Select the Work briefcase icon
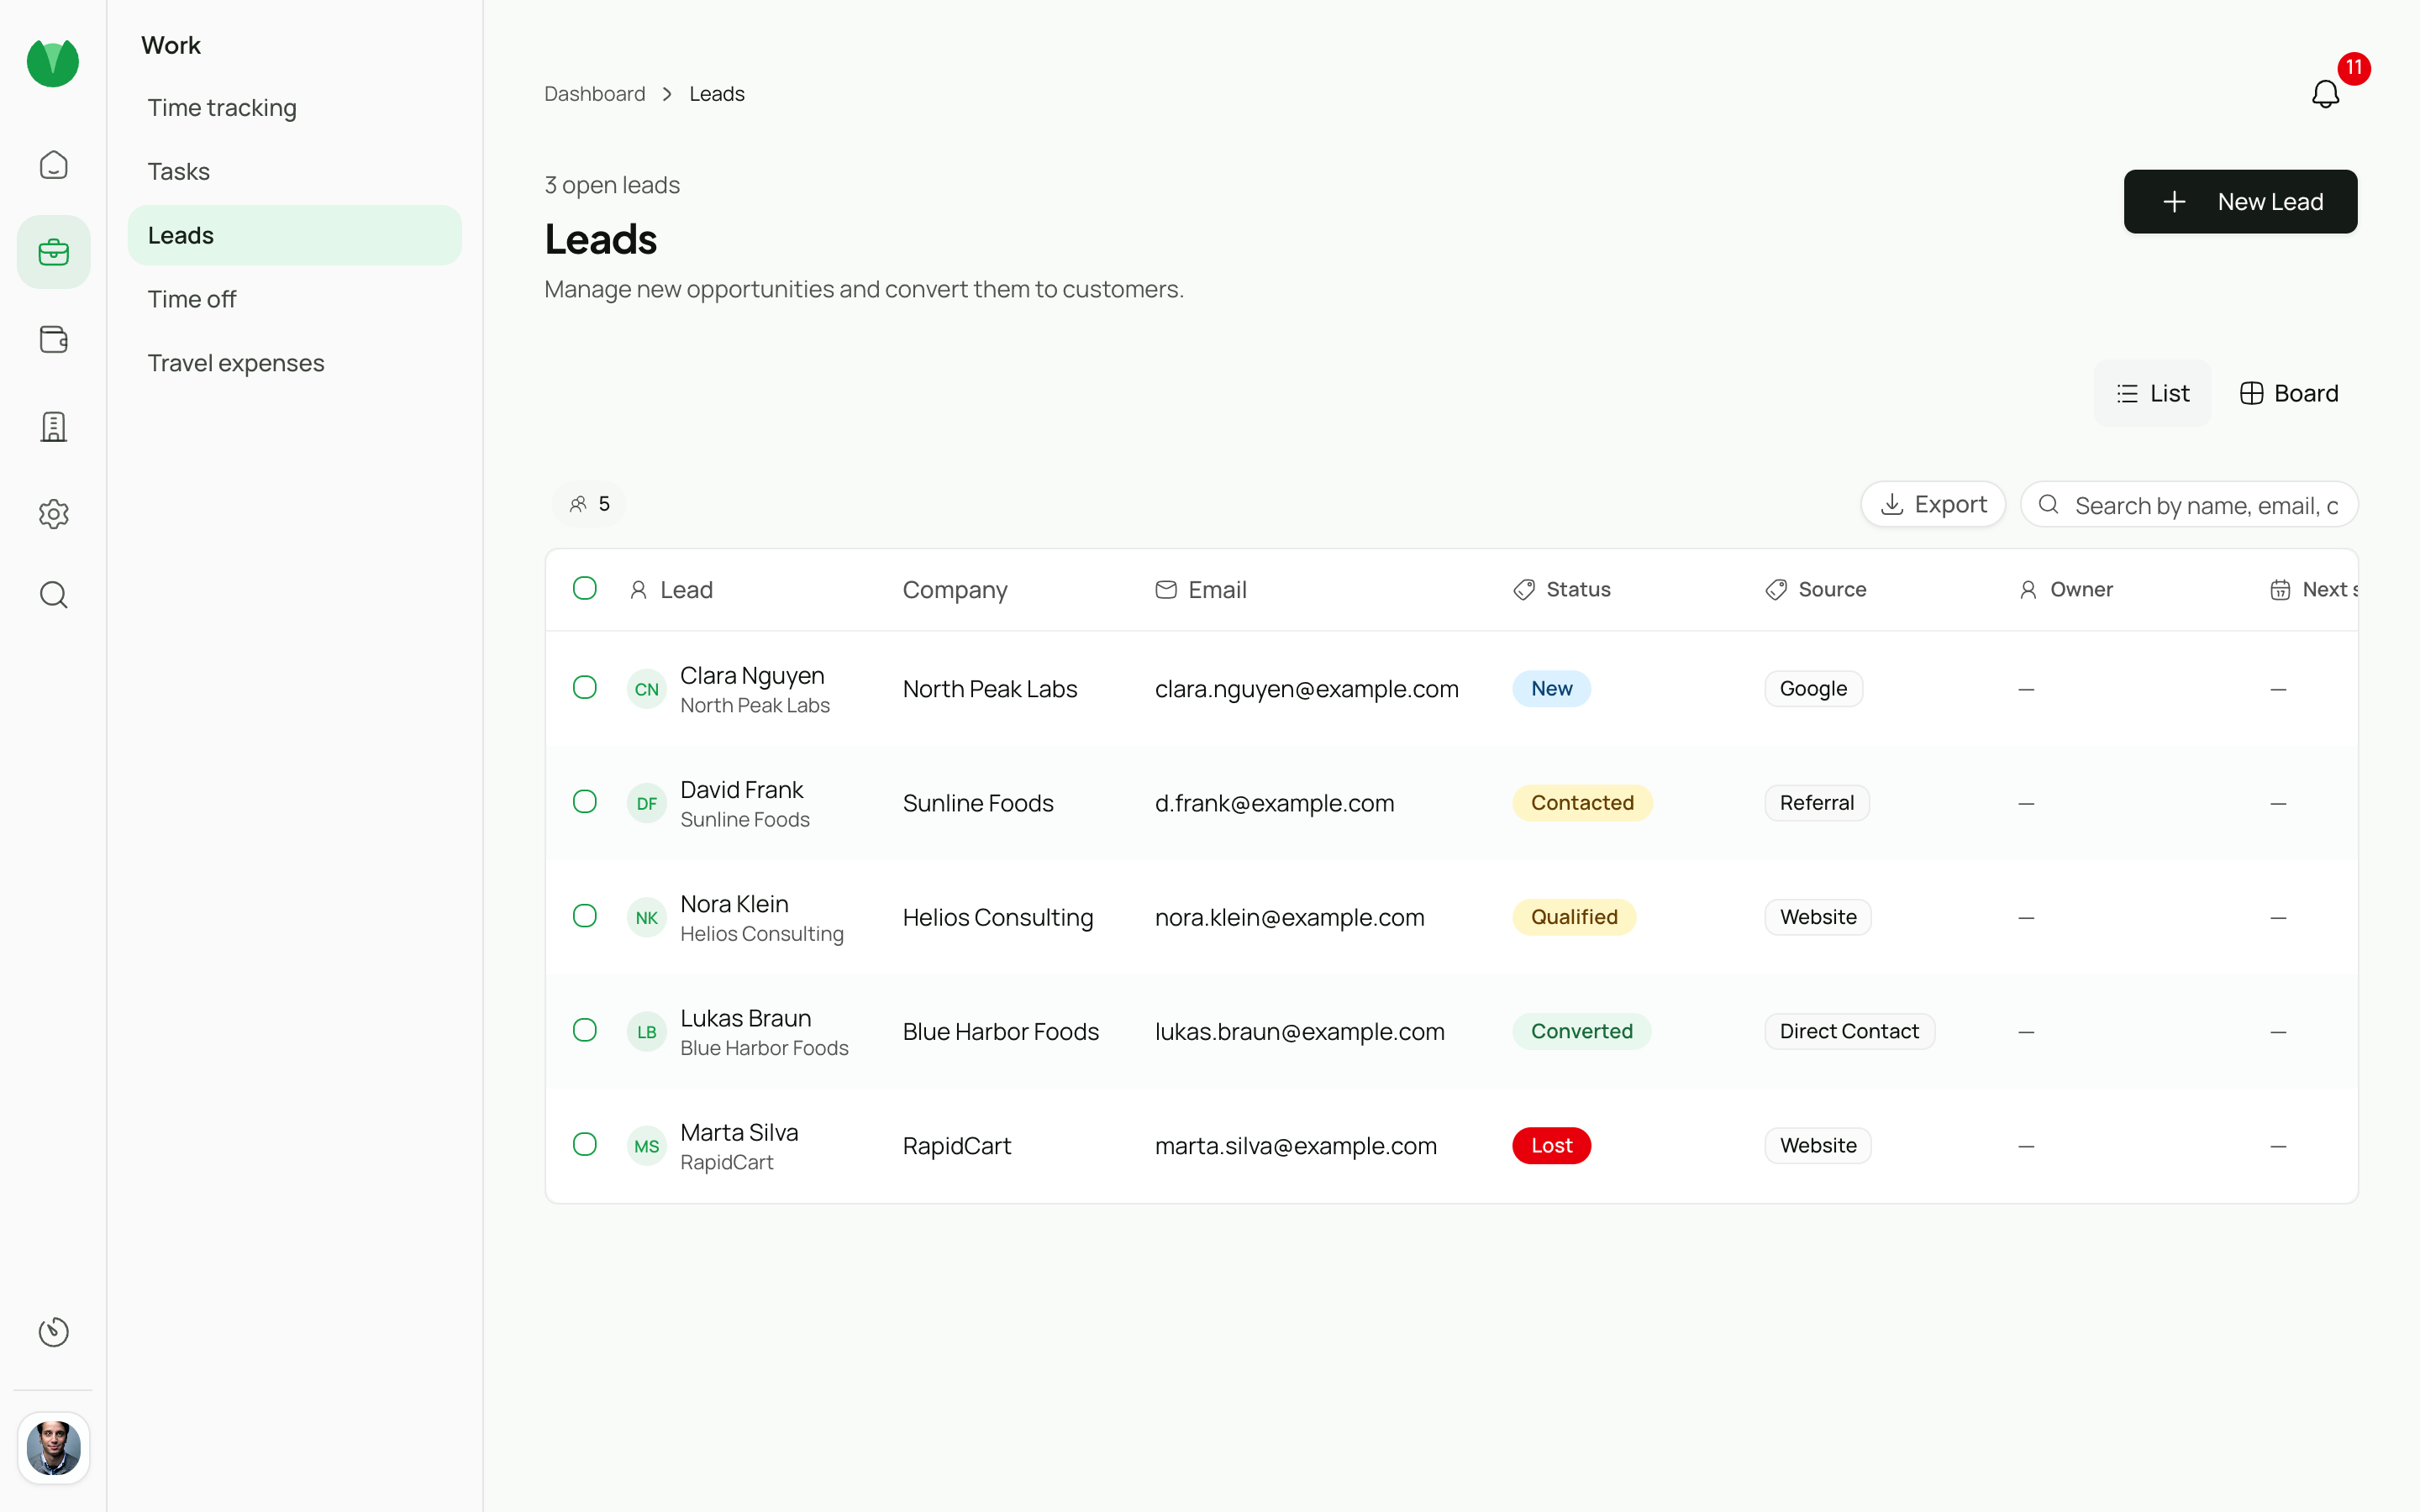Image resolution: width=2420 pixels, height=1512 pixels. point(53,252)
